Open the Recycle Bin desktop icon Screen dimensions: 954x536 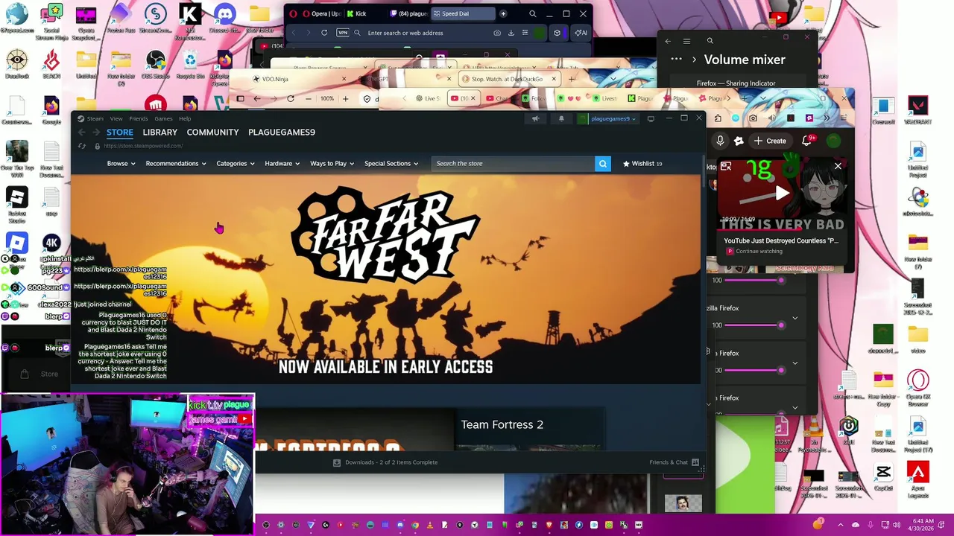click(x=190, y=65)
